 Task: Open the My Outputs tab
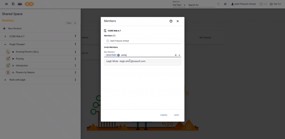tap(205, 38)
